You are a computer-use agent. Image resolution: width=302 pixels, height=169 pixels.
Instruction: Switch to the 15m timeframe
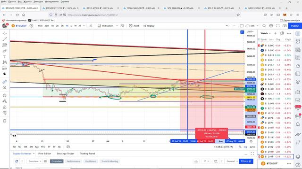(40, 26)
